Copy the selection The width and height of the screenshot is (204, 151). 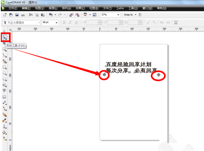37,15
